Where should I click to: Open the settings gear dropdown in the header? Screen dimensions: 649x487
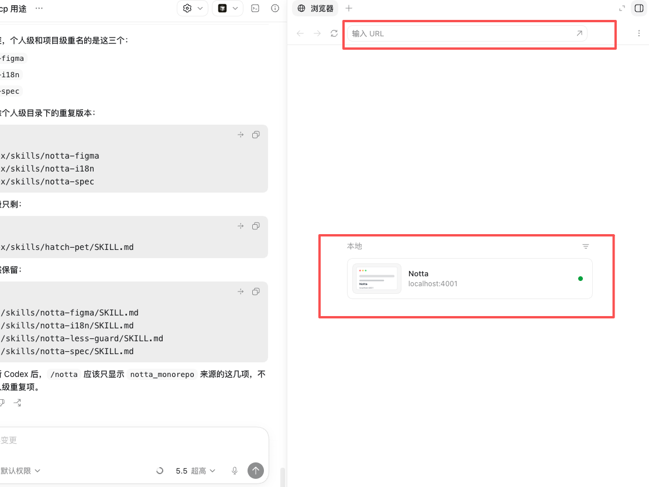(193, 8)
